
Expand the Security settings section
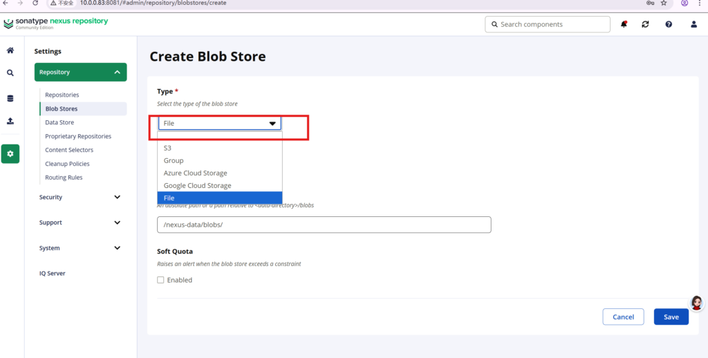click(80, 197)
